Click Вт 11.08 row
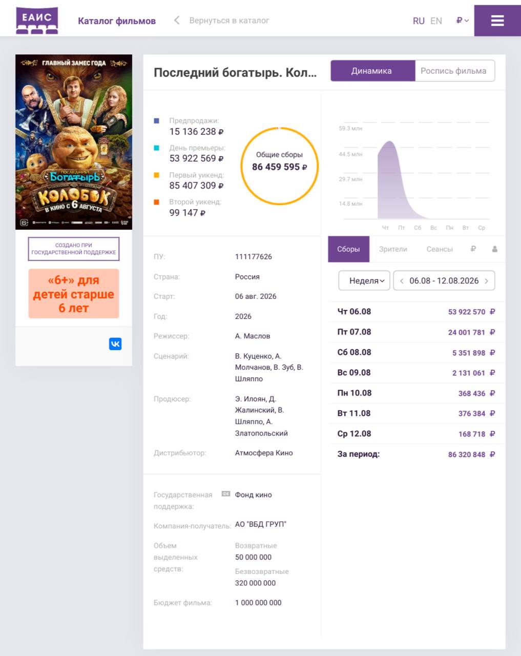 click(x=416, y=413)
